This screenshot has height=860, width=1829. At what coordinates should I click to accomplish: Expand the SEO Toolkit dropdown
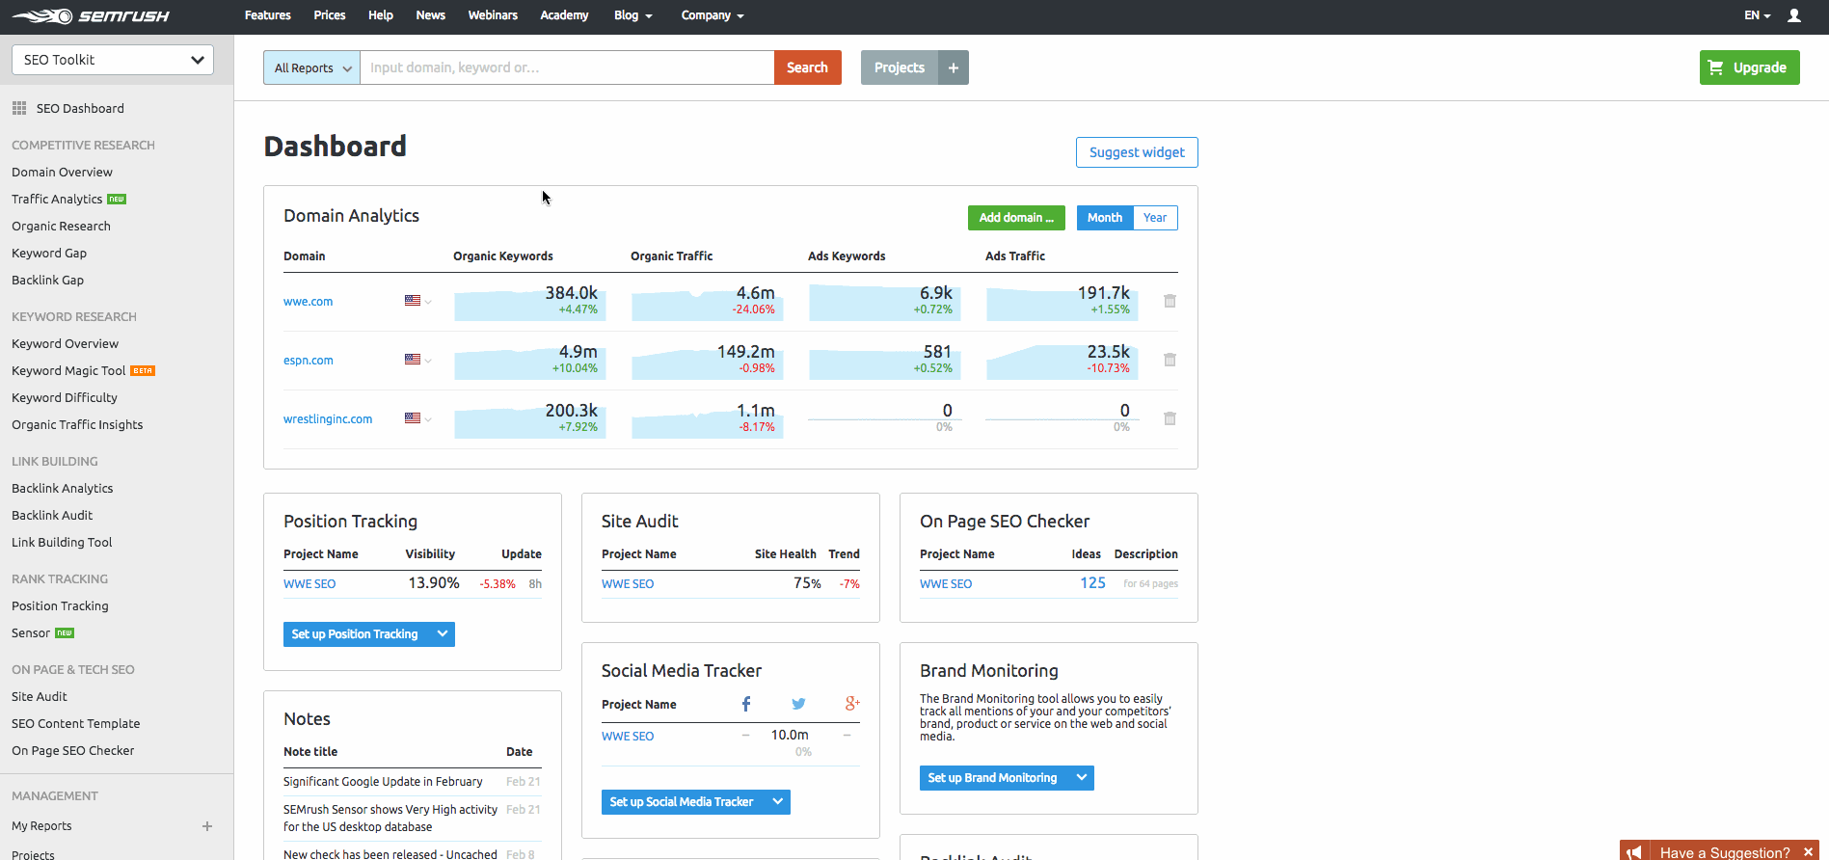(113, 60)
